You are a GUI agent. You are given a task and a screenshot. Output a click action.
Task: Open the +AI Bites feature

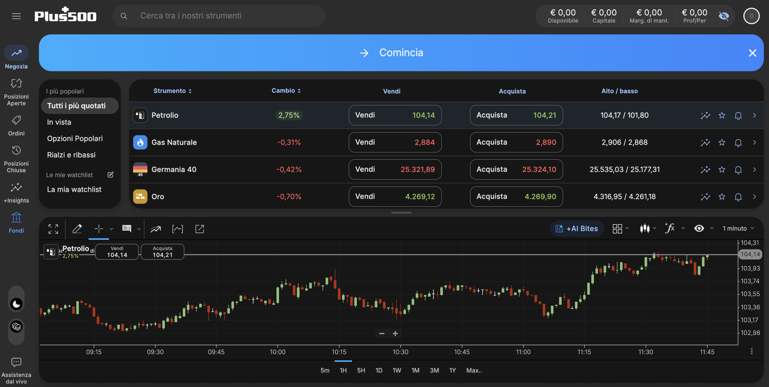[577, 229]
